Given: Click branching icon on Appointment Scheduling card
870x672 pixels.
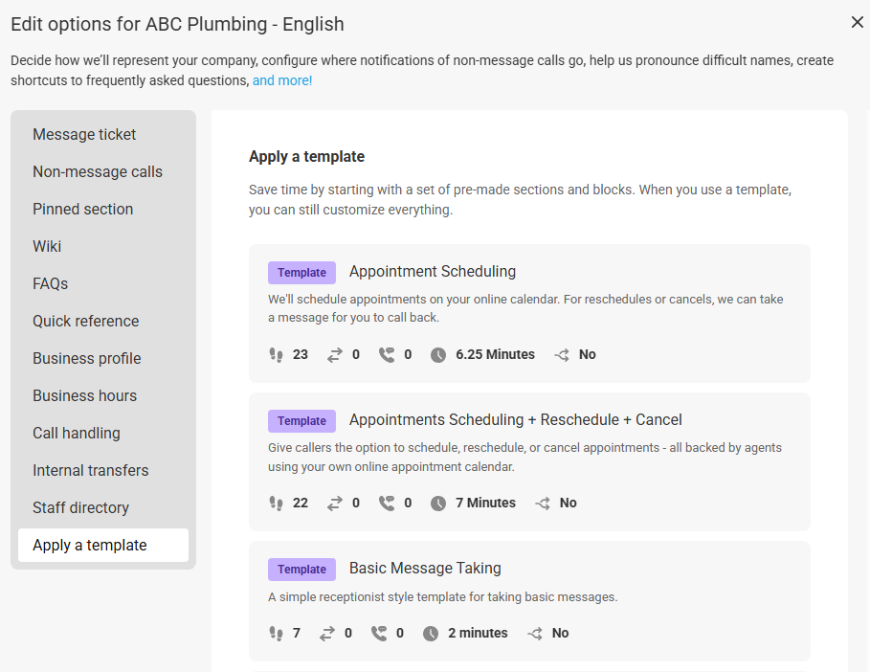Looking at the screenshot, I should coord(562,354).
